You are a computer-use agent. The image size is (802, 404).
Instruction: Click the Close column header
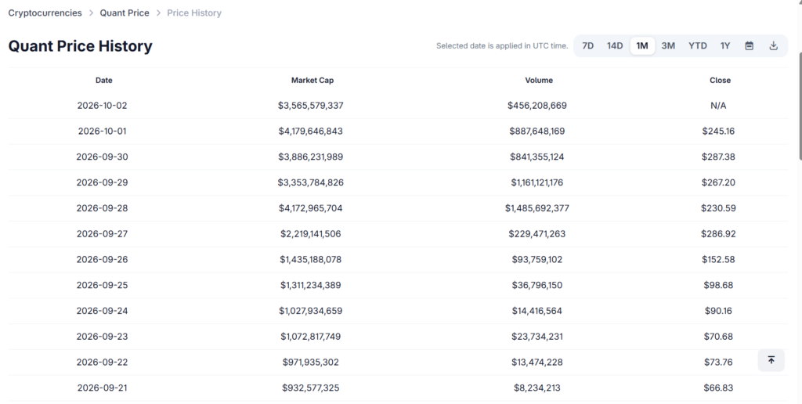coord(720,81)
